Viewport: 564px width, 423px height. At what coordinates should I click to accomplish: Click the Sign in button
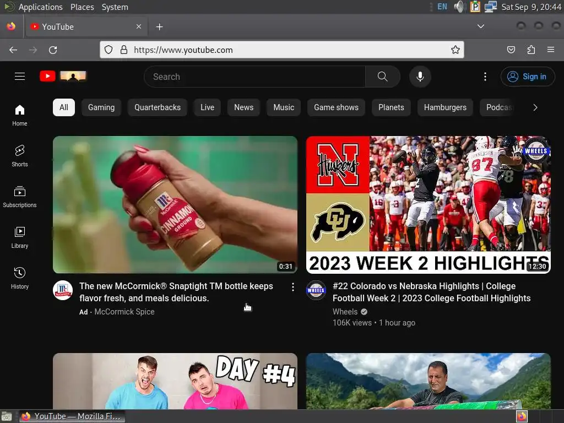[x=527, y=76]
